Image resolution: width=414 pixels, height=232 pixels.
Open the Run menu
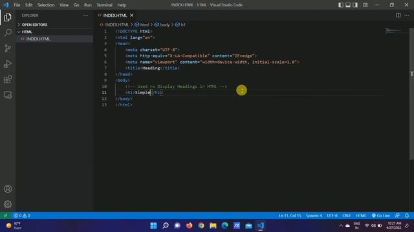88,5
